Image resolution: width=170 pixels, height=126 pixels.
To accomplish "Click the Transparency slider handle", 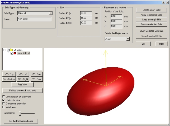I will (x=20, y=114).
